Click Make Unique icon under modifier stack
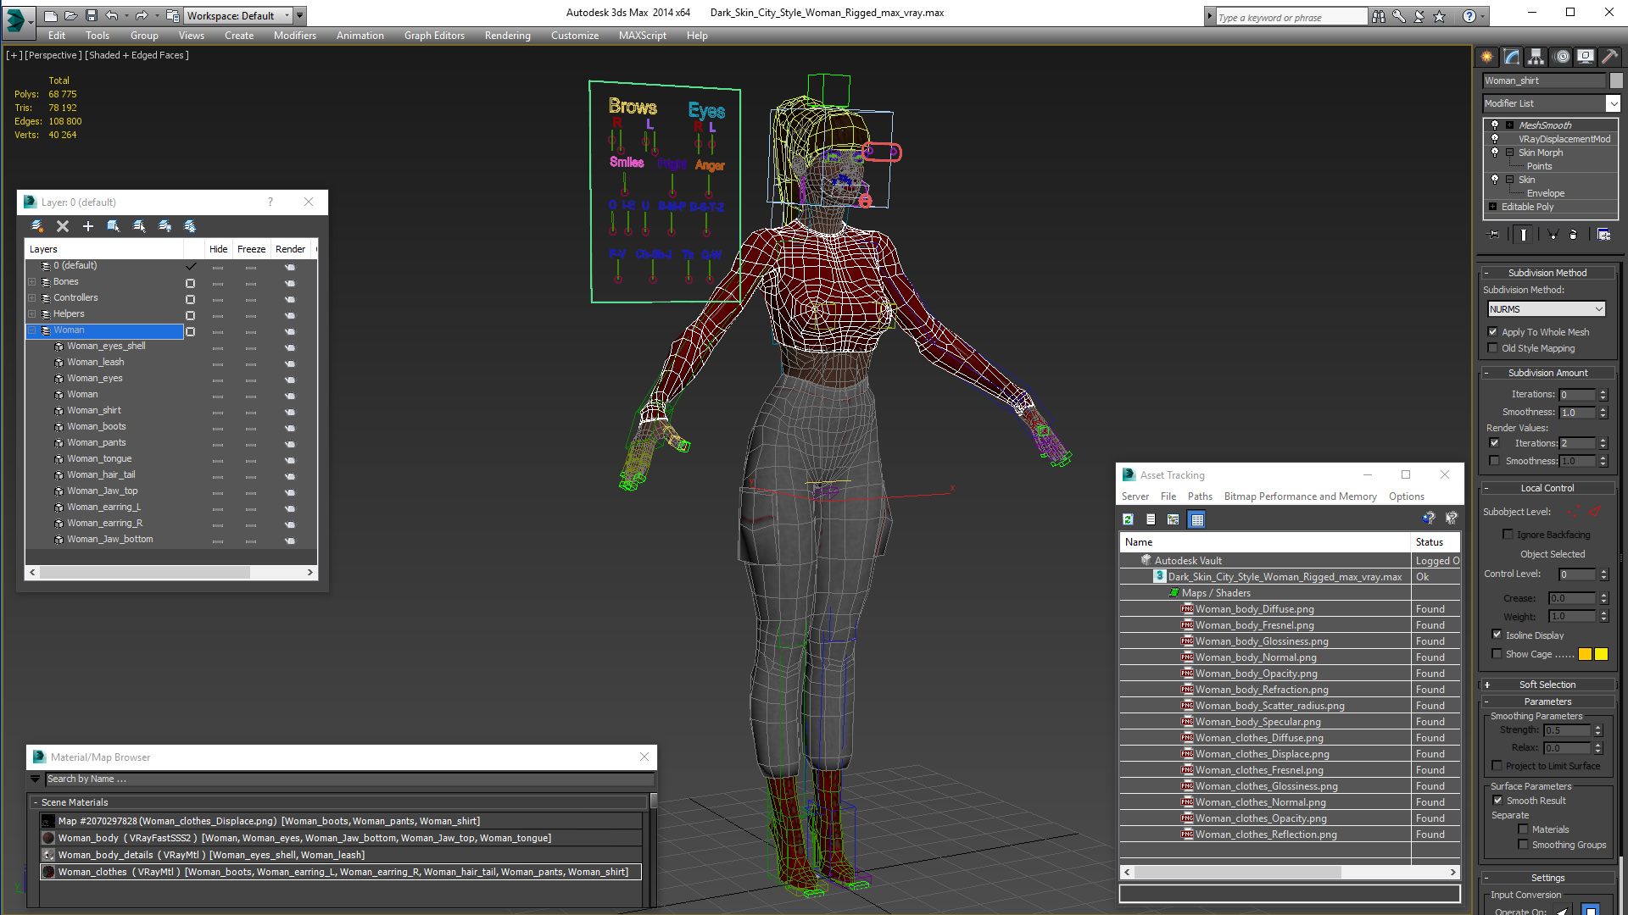This screenshot has width=1628, height=915. [x=1553, y=235]
